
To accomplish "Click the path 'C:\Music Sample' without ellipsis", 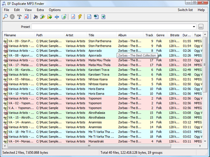I will [47, 108].
